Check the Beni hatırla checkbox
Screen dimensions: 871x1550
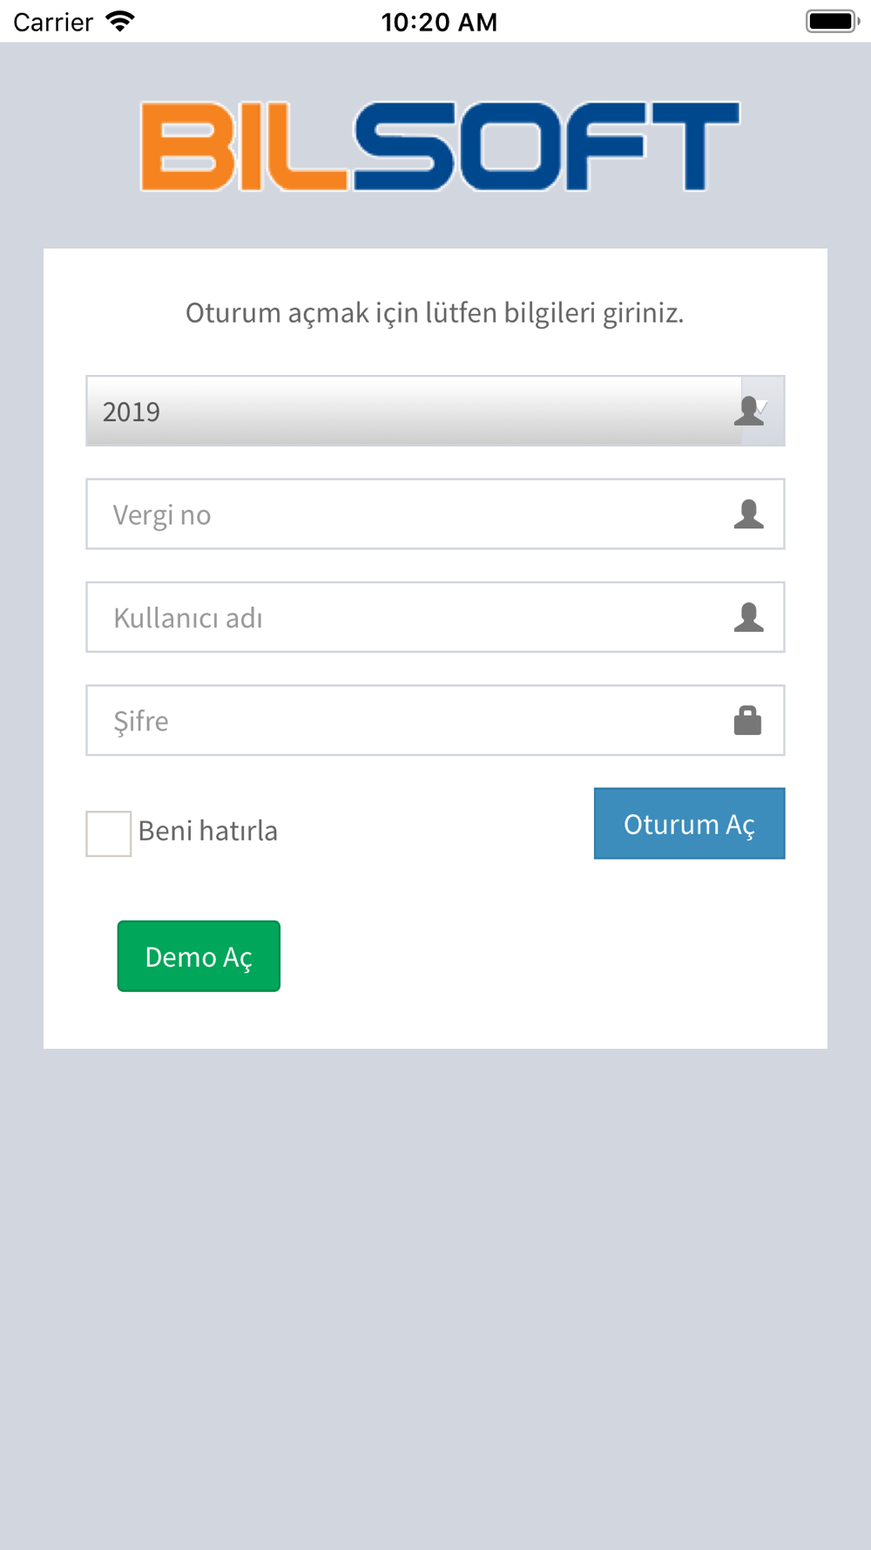[109, 833]
